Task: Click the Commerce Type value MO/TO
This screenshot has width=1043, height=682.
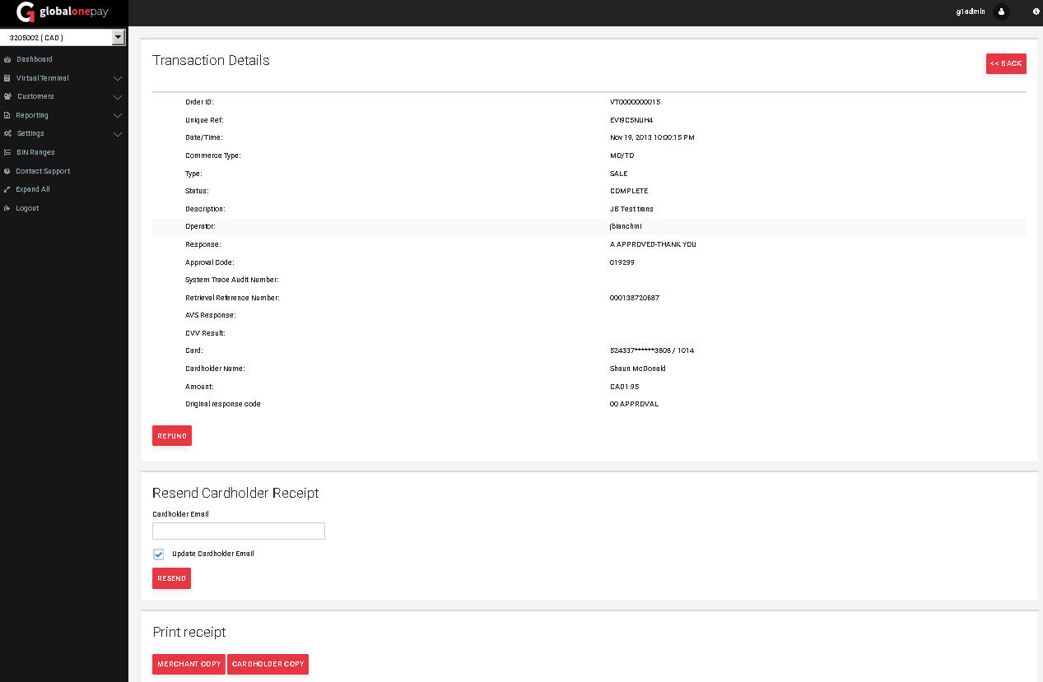Action: click(x=622, y=155)
